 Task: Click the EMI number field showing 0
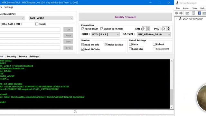(x=145, y=29)
